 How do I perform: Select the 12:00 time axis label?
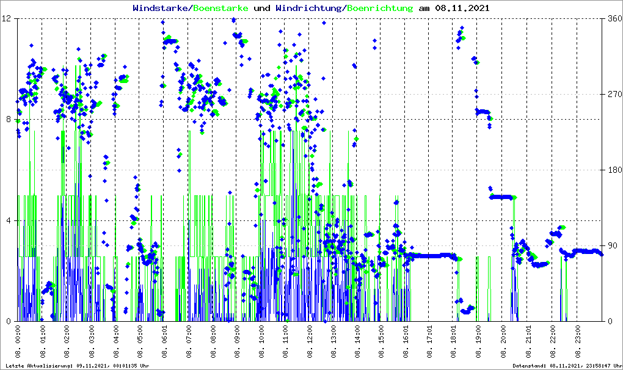click(309, 342)
